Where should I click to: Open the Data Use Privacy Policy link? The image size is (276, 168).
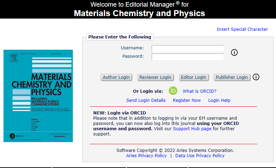tap(200, 156)
